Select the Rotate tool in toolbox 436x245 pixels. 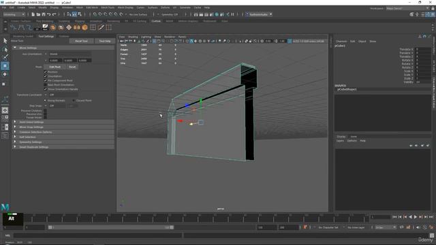(5, 74)
